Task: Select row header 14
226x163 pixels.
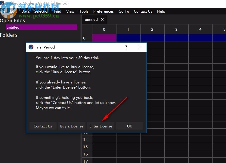Action: (87, 139)
